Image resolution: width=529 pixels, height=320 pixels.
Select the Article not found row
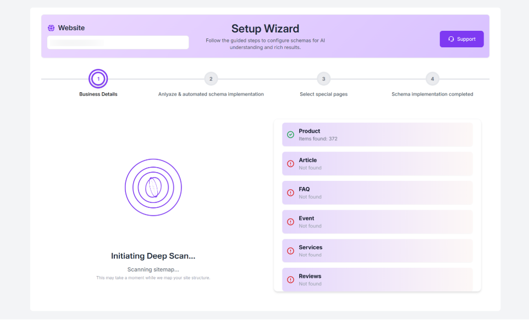[377, 164]
